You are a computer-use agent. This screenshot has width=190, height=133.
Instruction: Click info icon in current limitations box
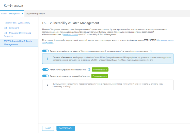pyautogui.click(x=47, y=59)
